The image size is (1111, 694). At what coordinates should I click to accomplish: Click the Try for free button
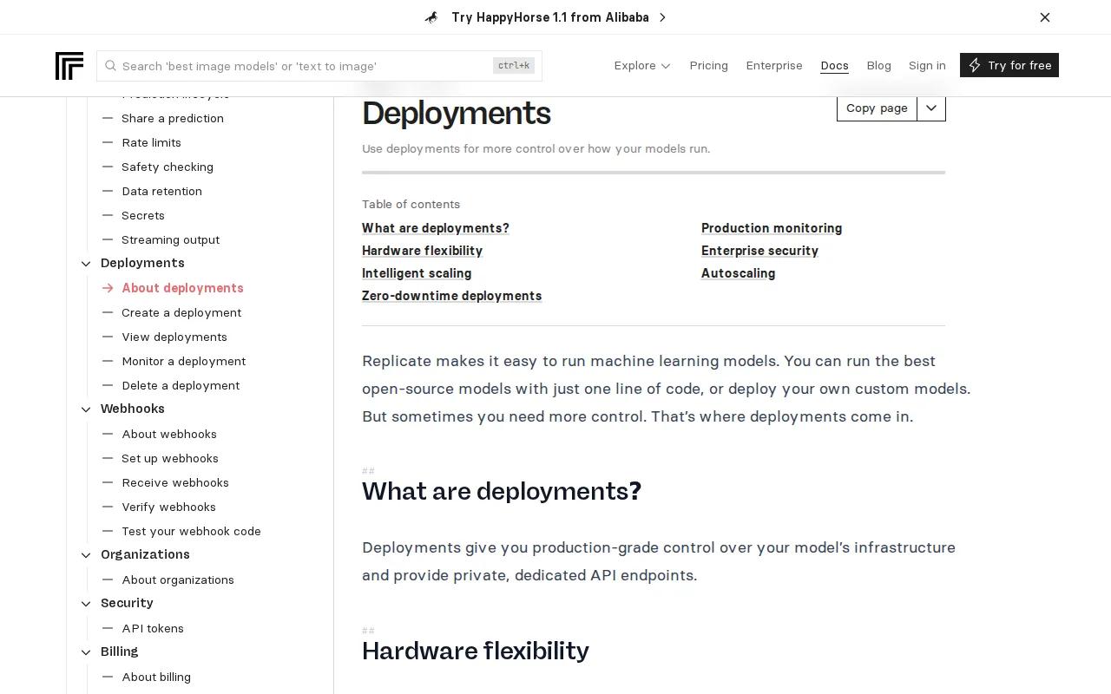[1009, 65]
